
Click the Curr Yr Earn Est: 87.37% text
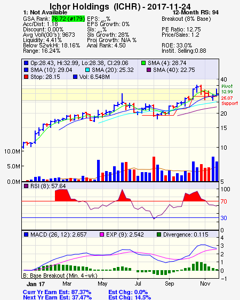click(x=57, y=292)
